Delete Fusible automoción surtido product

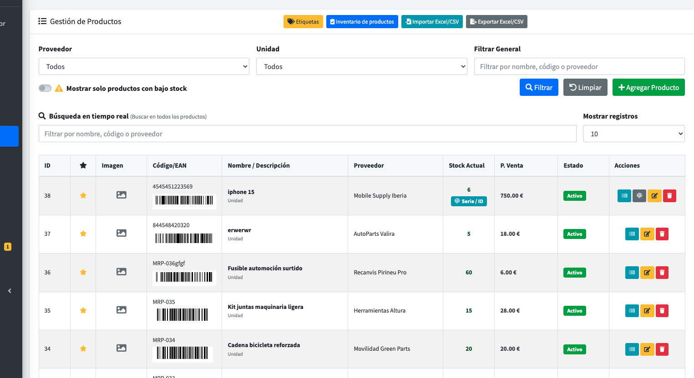tap(662, 273)
